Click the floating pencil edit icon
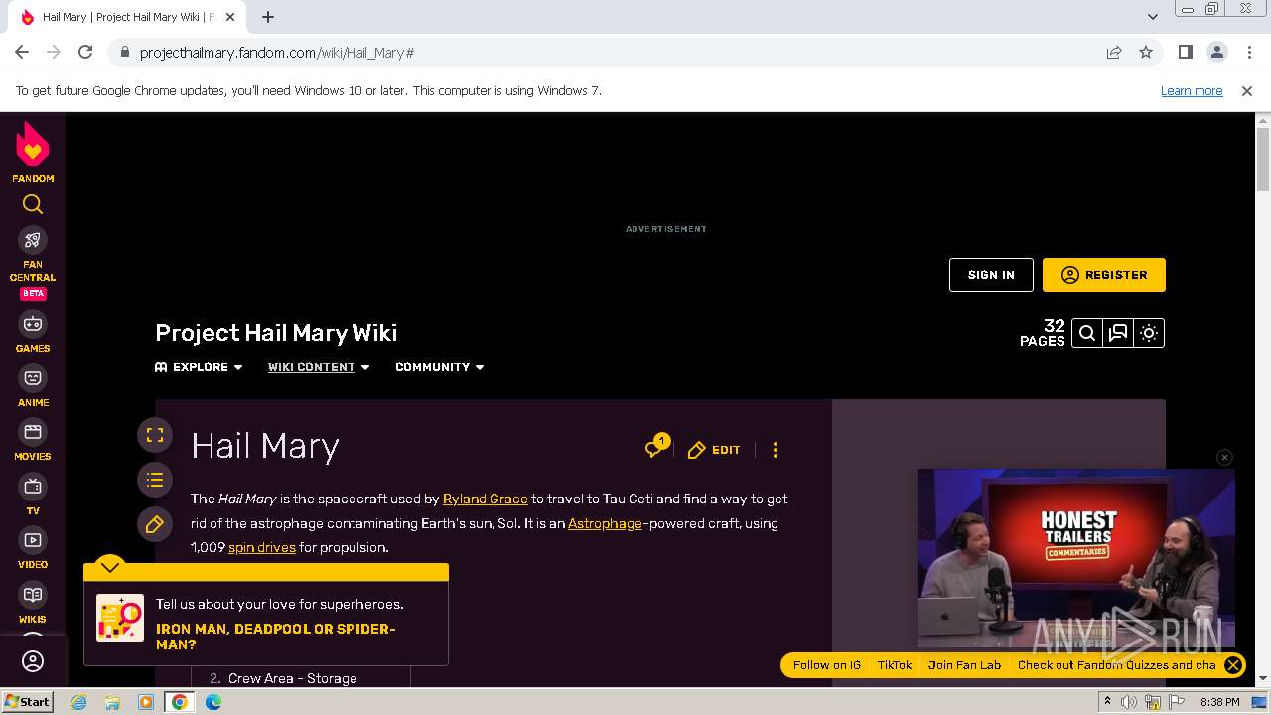 pyautogui.click(x=155, y=524)
